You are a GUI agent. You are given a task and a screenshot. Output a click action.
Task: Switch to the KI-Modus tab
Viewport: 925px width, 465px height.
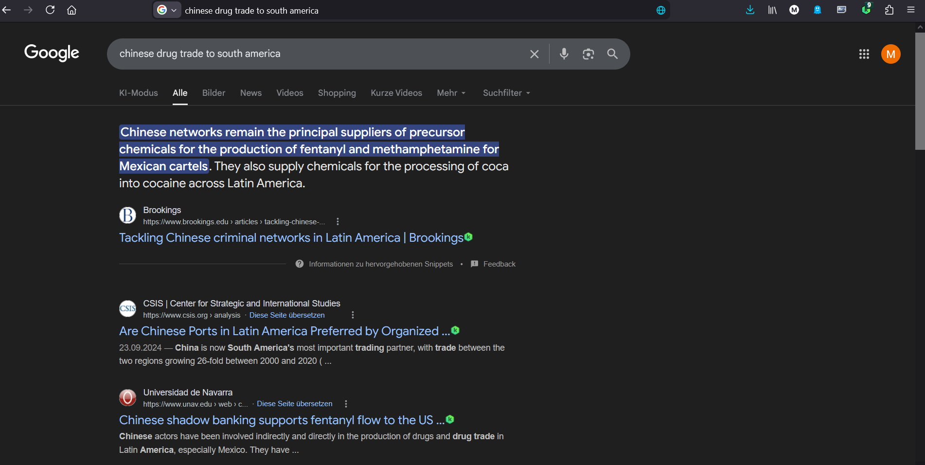coord(139,93)
